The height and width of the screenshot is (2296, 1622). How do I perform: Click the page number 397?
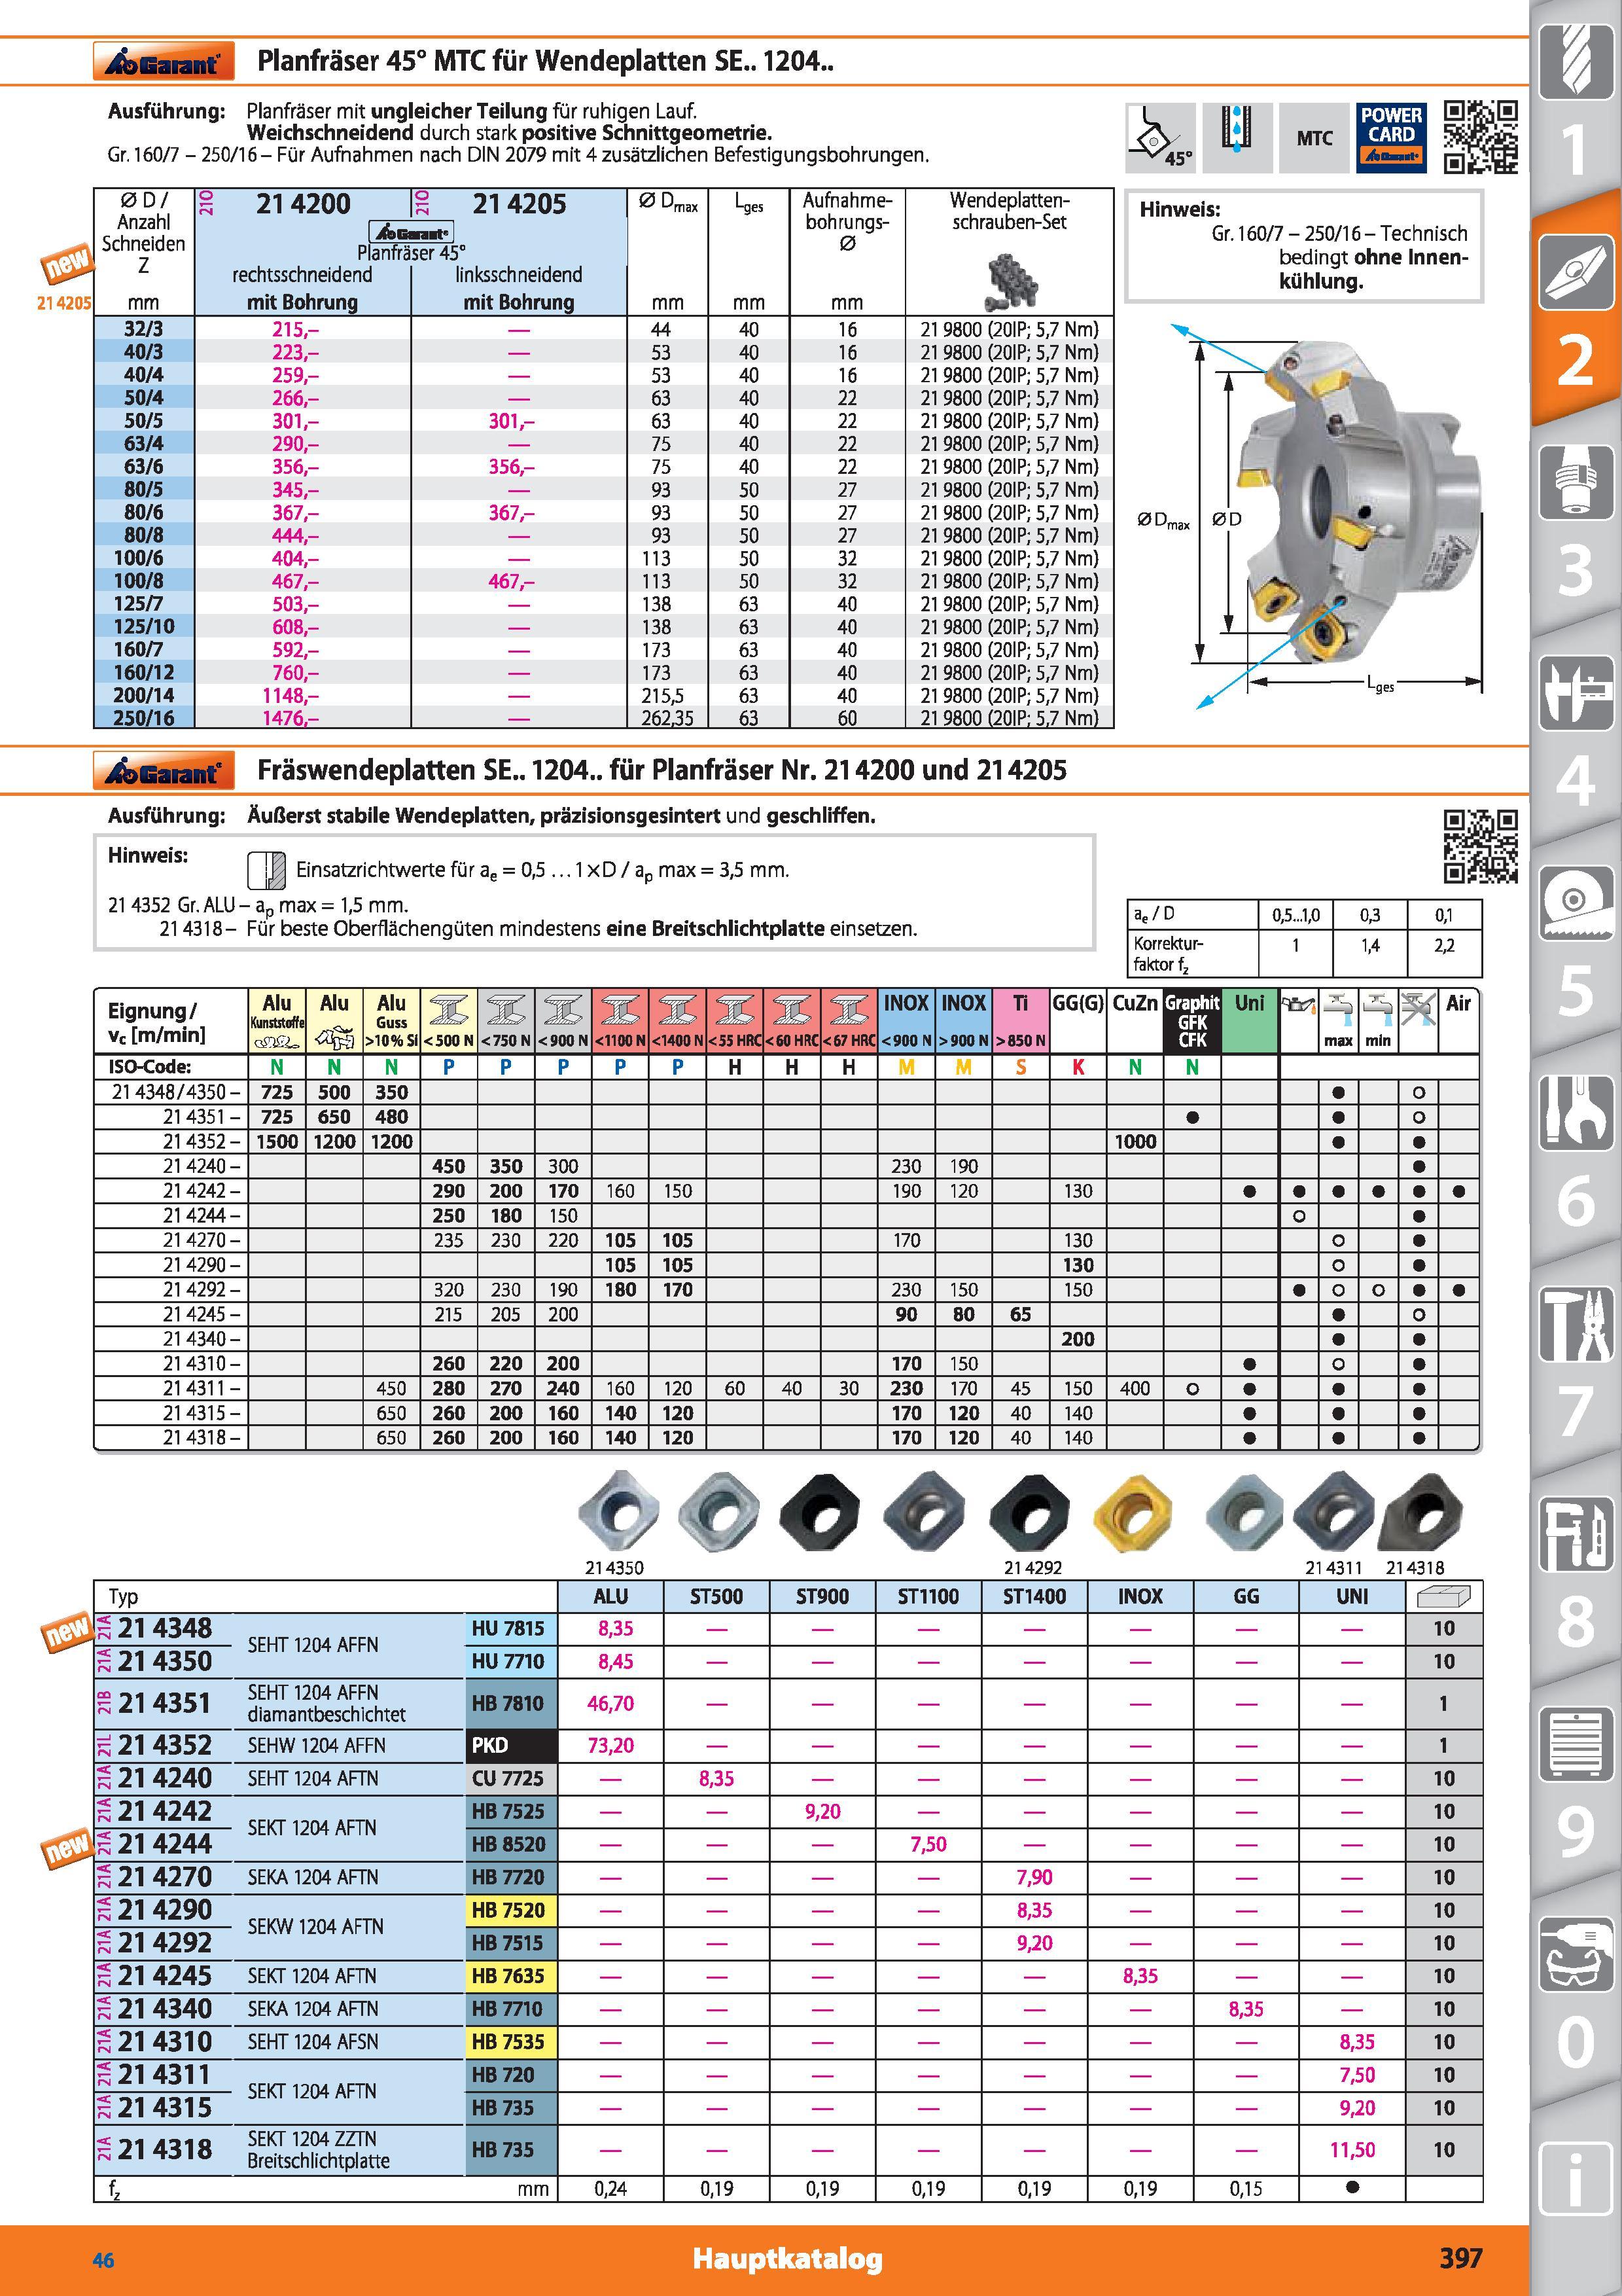click(x=1460, y=2258)
